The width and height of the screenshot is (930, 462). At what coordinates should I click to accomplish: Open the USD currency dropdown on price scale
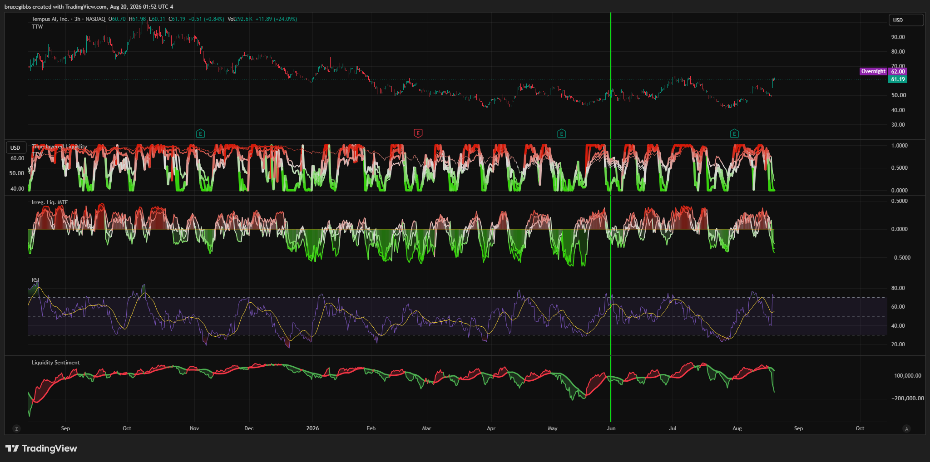point(906,20)
